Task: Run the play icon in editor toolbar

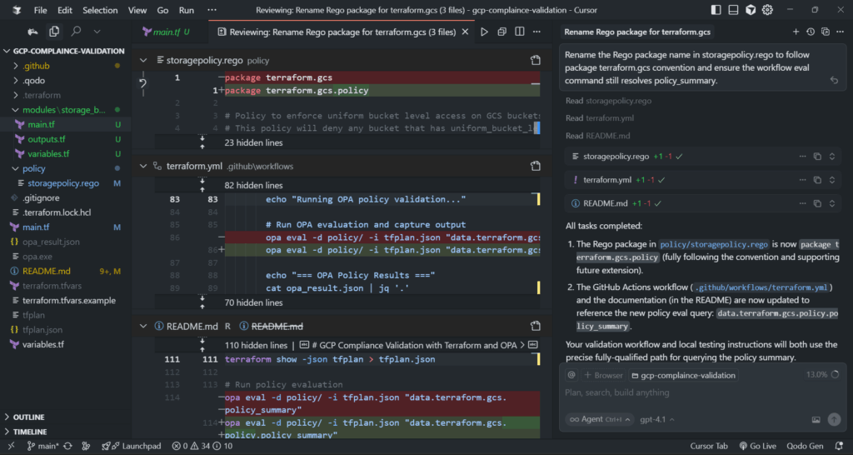Action: (484, 32)
